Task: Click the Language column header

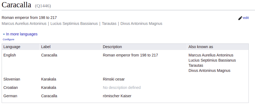Action: [x=12, y=47]
